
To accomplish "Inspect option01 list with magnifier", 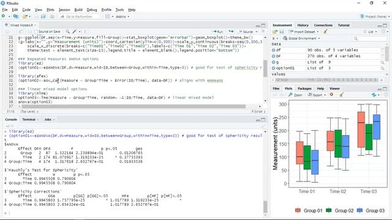I will 382,68.
